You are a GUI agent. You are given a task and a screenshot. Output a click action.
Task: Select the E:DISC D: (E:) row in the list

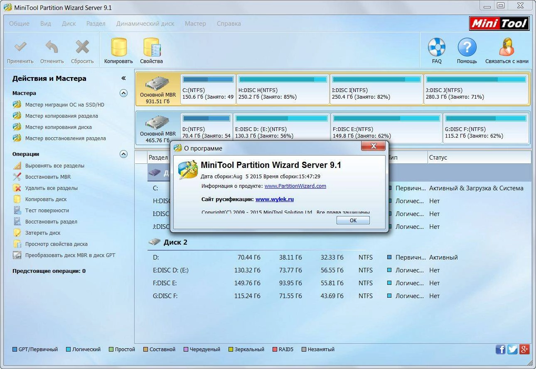339,270
